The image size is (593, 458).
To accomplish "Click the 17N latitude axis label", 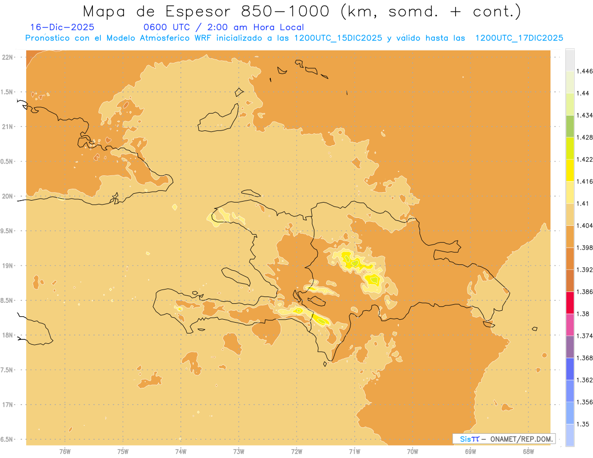I will click(x=7, y=405).
